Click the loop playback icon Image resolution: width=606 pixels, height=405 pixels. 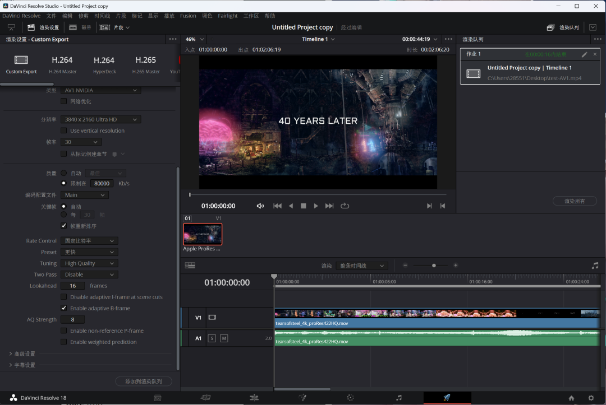(345, 206)
